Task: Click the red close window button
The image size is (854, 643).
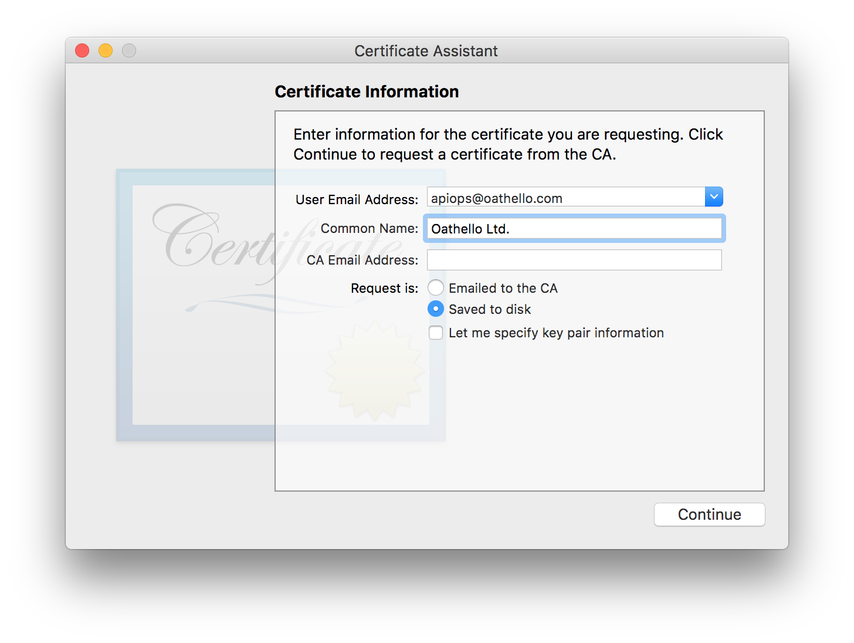Action: [82, 51]
